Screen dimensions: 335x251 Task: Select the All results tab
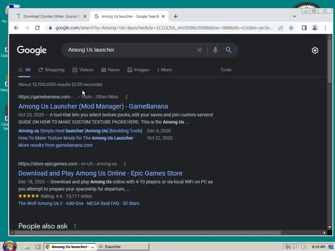click(24, 70)
